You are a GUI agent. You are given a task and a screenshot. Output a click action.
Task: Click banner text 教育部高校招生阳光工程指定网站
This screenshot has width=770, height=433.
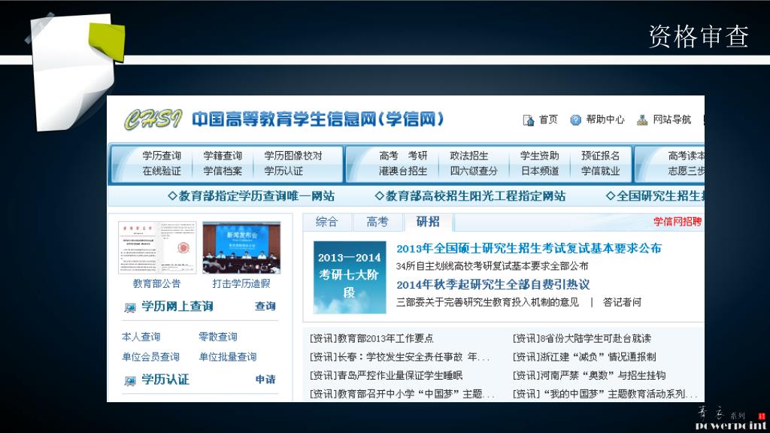[470, 196]
